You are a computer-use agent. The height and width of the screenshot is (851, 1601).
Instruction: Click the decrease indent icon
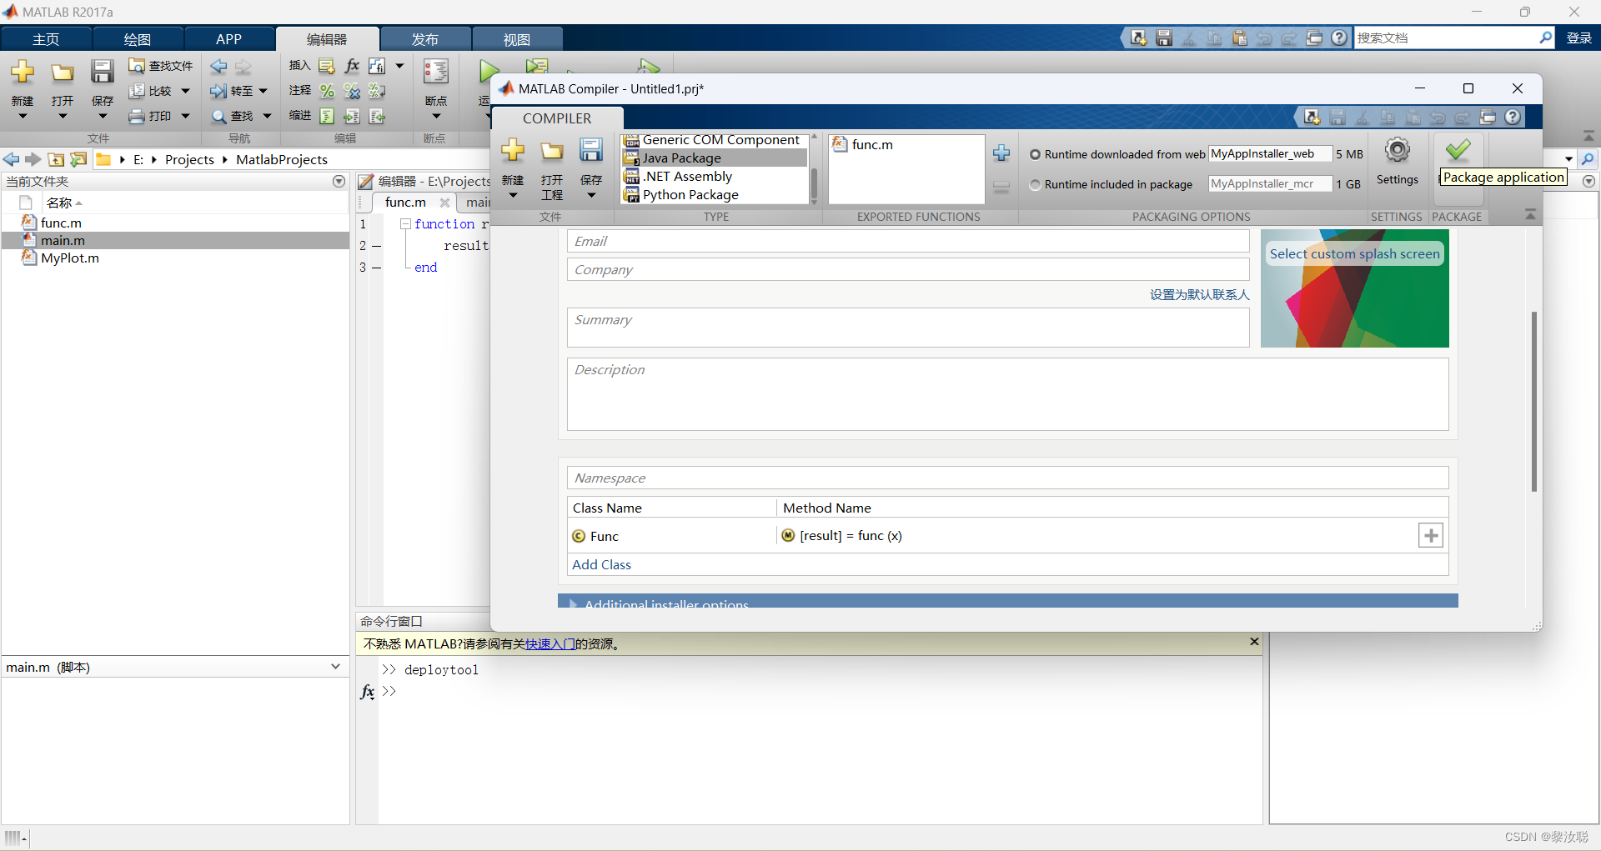pyautogui.click(x=377, y=116)
